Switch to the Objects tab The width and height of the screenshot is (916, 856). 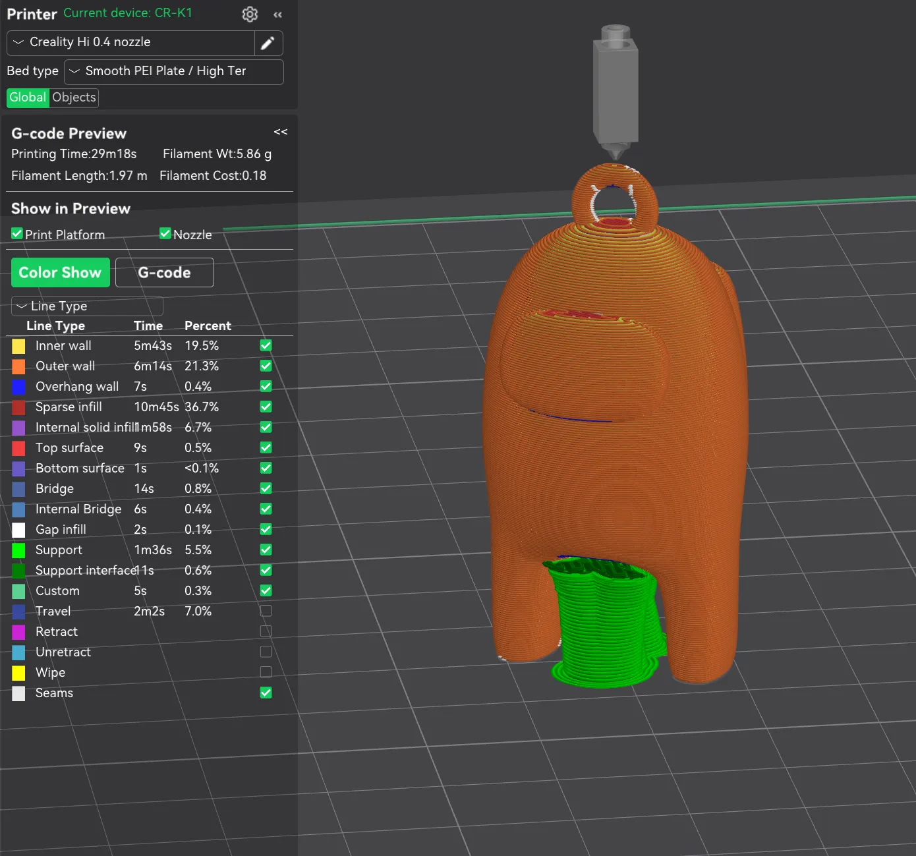coord(73,98)
